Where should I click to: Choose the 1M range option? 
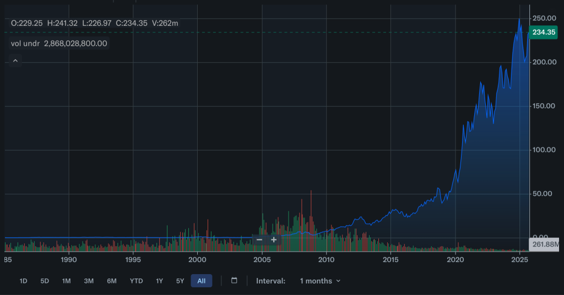pos(66,281)
